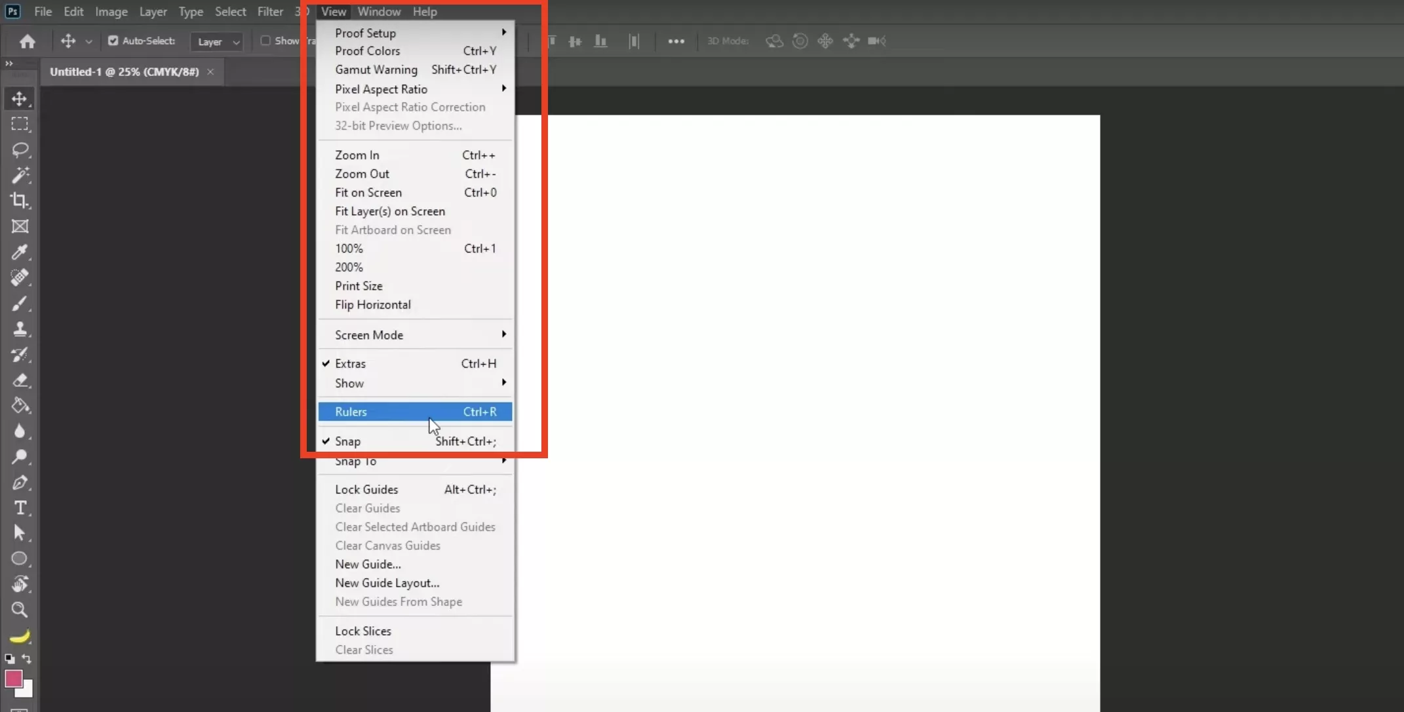Click Print Size in the View menu

(x=415, y=286)
